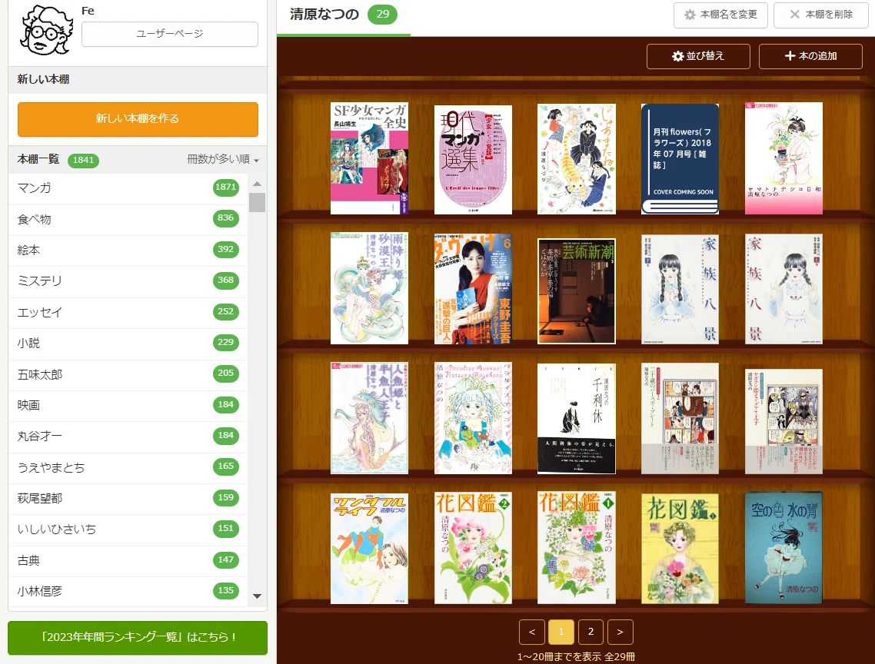This screenshot has height=664, width=875.
Task: Select the いしいひさいち shelf row
Action: tap(128, 530)
